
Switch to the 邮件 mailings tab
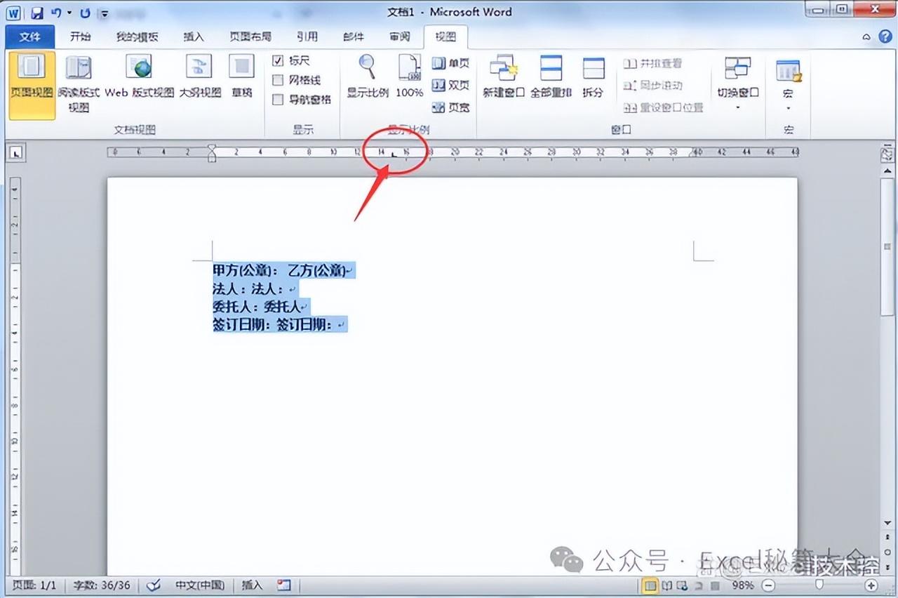354,36
